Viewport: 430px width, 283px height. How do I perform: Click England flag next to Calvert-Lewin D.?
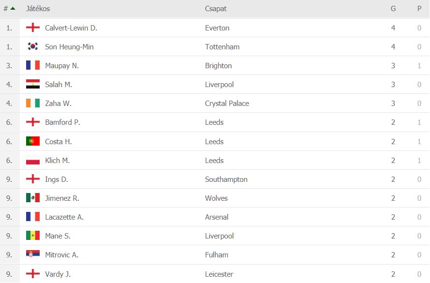tap(33, 28)
